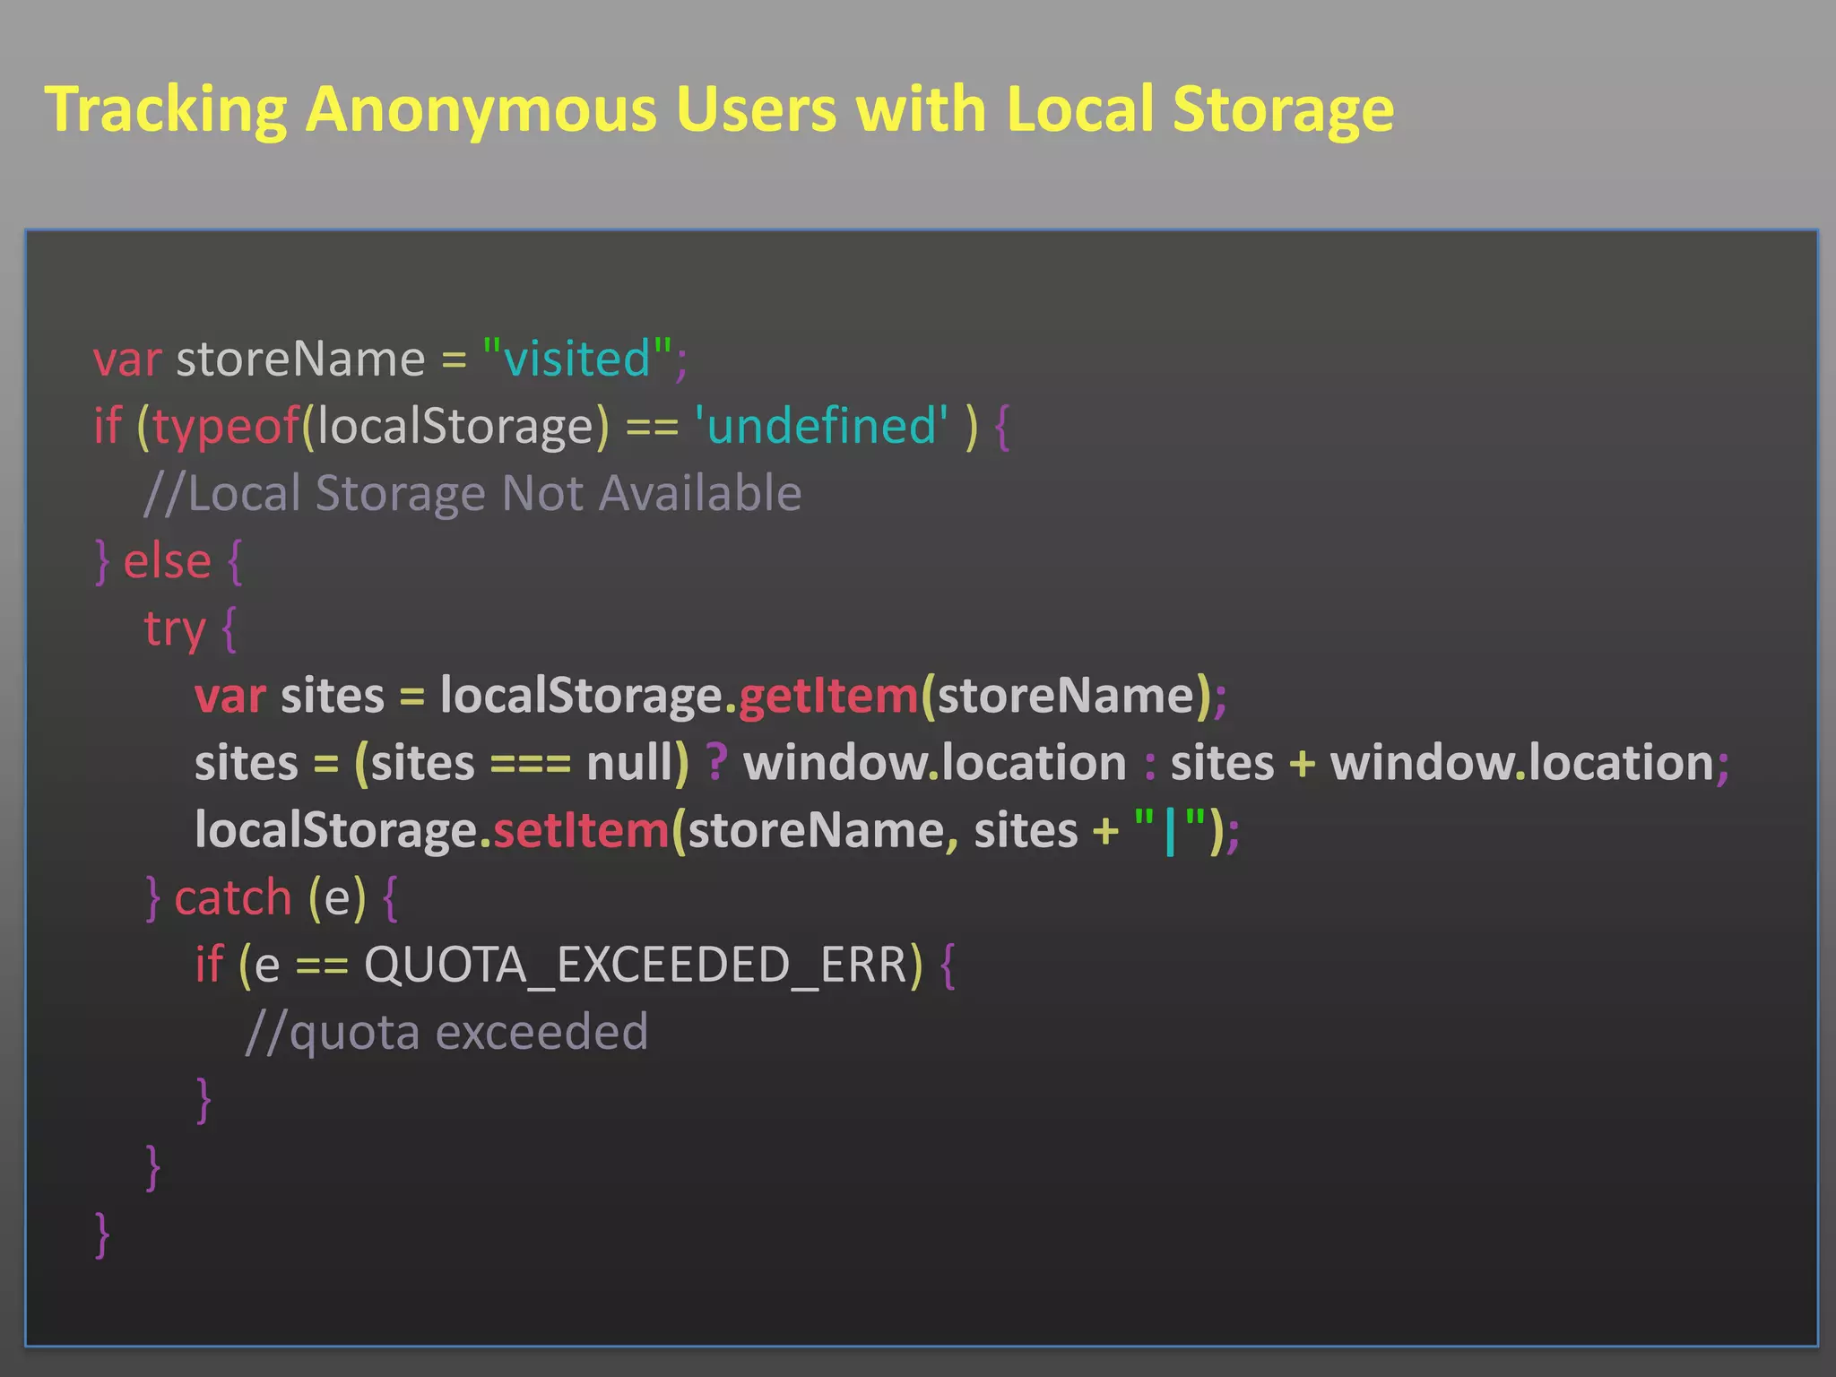
Task: Click the line with localStorage.getItem(storeName)
Action: 711,697
